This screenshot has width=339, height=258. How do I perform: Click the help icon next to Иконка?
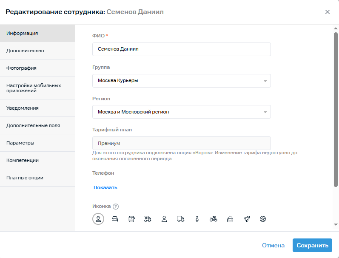pyautogui.click(x=116, y=207)
